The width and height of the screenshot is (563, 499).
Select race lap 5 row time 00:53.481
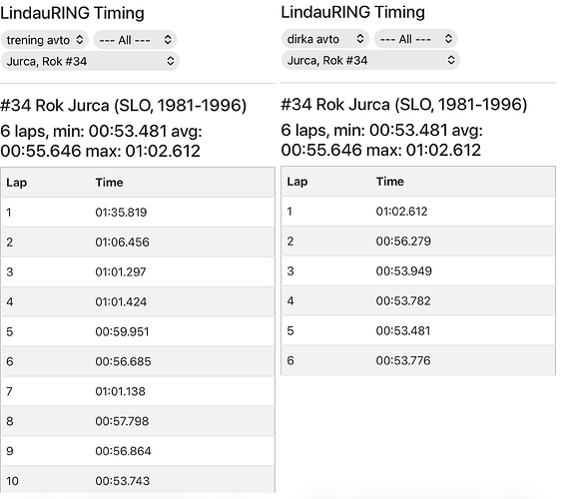point(418,330)
